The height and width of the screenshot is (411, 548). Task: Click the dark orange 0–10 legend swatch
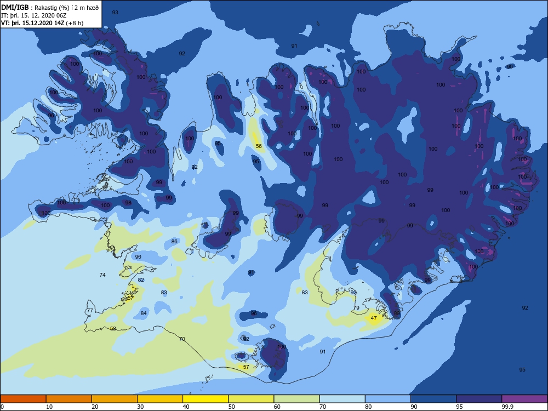pyautogui.click(x=23, y=399)
